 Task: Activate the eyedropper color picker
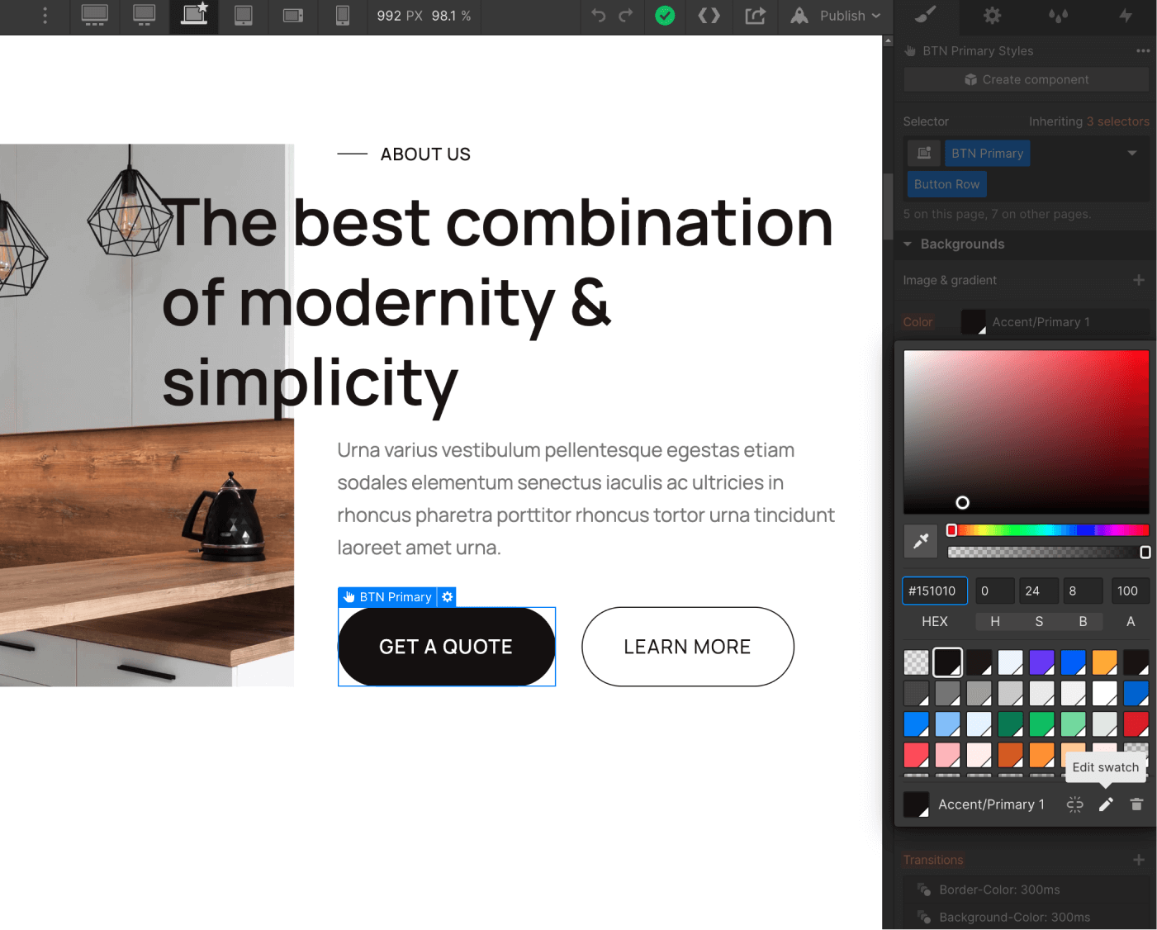click(920, 541)
